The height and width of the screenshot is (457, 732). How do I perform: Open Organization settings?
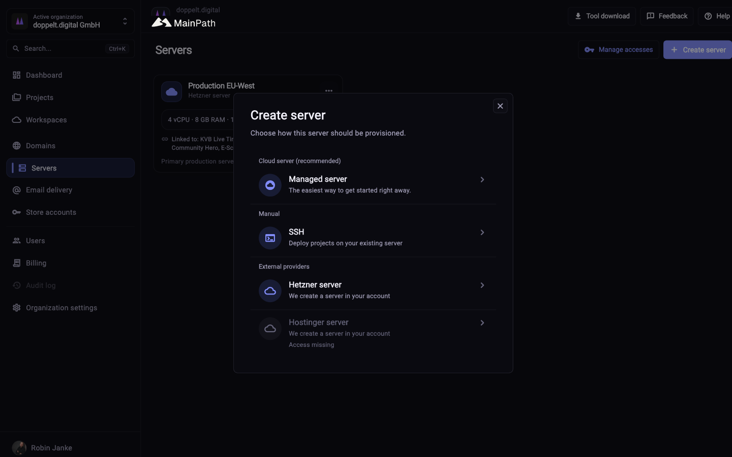click(70, 308)
